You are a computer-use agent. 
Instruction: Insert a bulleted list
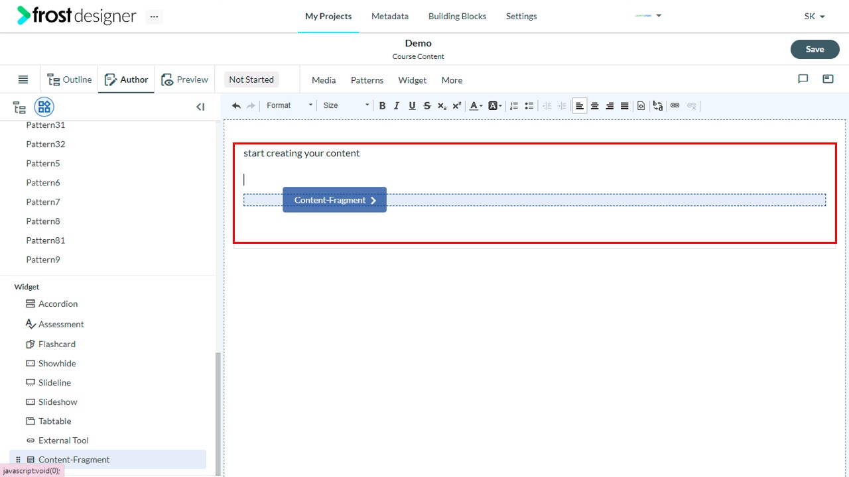coord(529,105)
